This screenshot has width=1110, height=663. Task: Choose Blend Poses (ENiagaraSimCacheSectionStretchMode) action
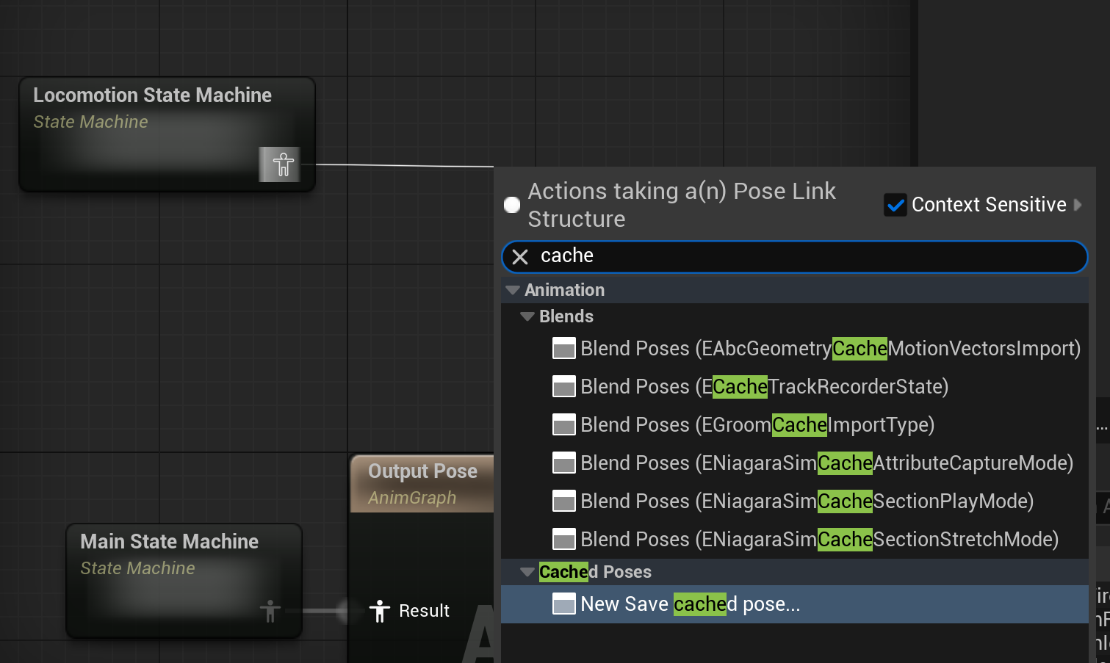coord(794,539)
